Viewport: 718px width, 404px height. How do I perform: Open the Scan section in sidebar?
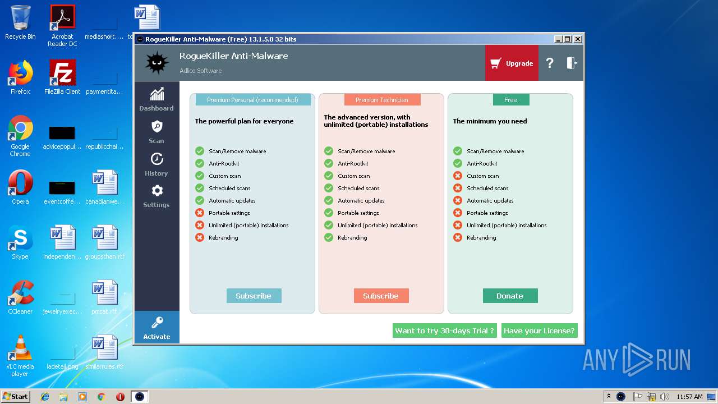click(x=157, y=132)
